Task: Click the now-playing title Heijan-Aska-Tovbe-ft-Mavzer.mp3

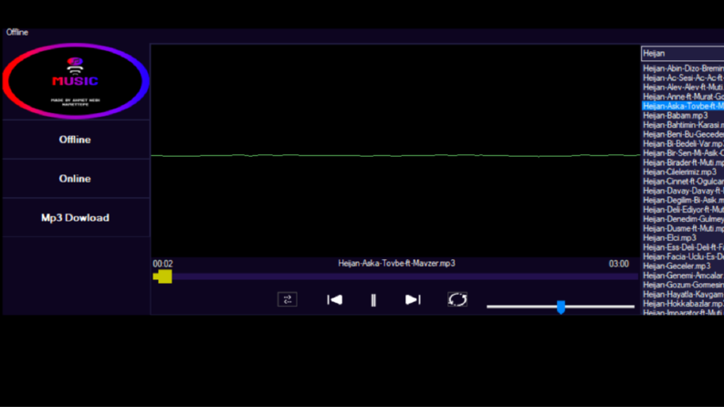Action: point(396,264)
